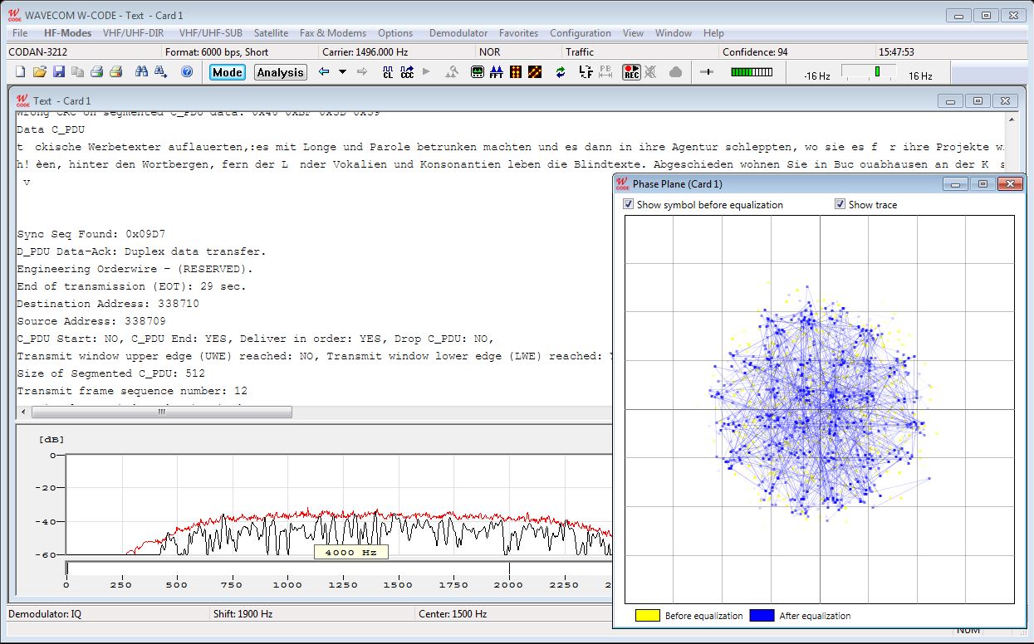This screenshot has height=644, width=1034.
Task: Toggle Show symbol before equalization checkbox
Action: [x=629, y=204]
